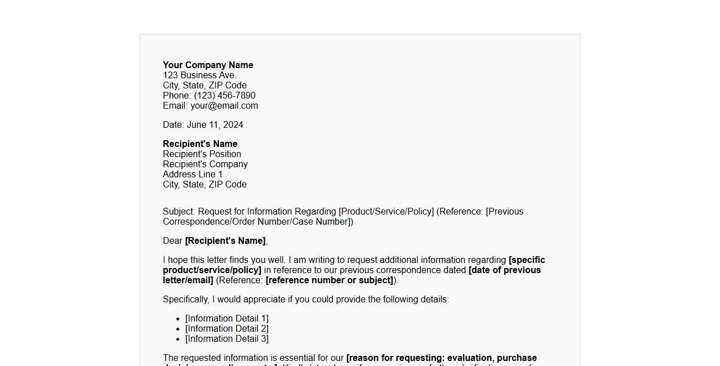The width and height of the screenshot is (720, 366).
Task: Click the recipient's "City, State, ZIP Code" line
Action: (x=205, y=185)
